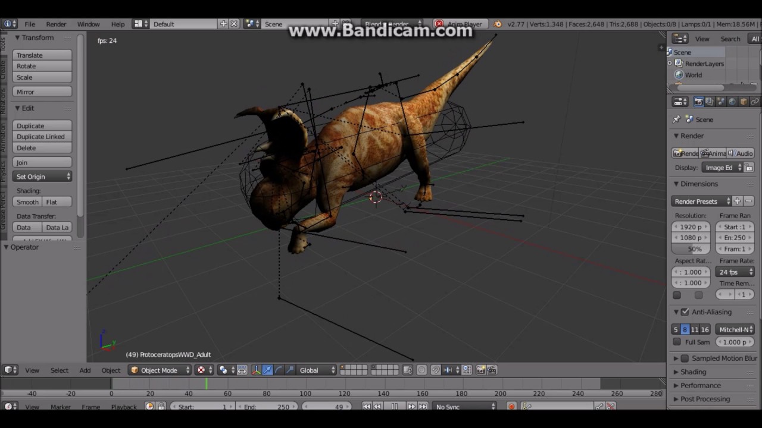Enable the Sampled Motion Blur checkbox
Viewport: 762px width, 428px height.
pyautogui.click(x=685, y=358)
